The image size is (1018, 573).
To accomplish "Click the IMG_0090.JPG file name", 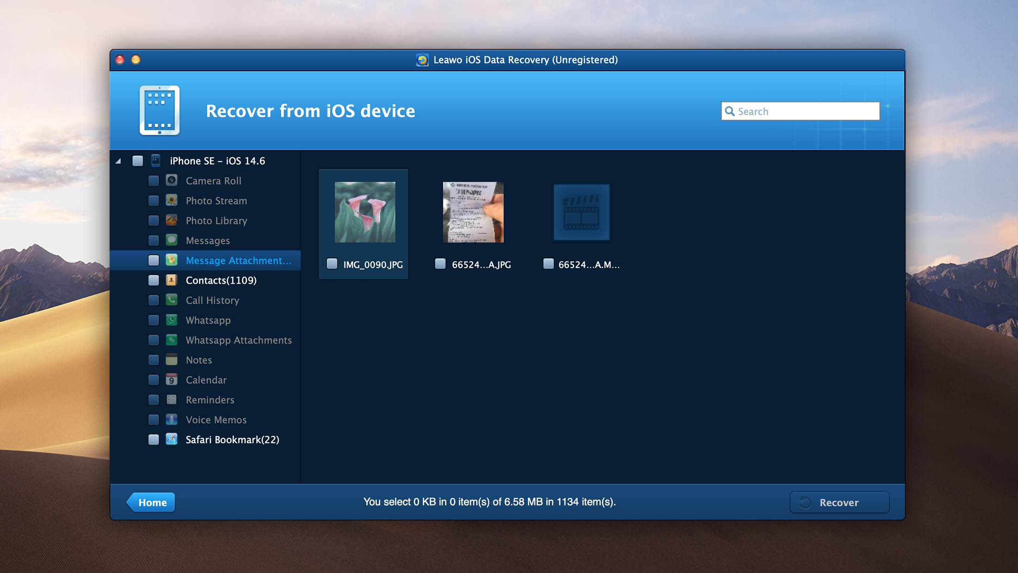I will 373,265.
